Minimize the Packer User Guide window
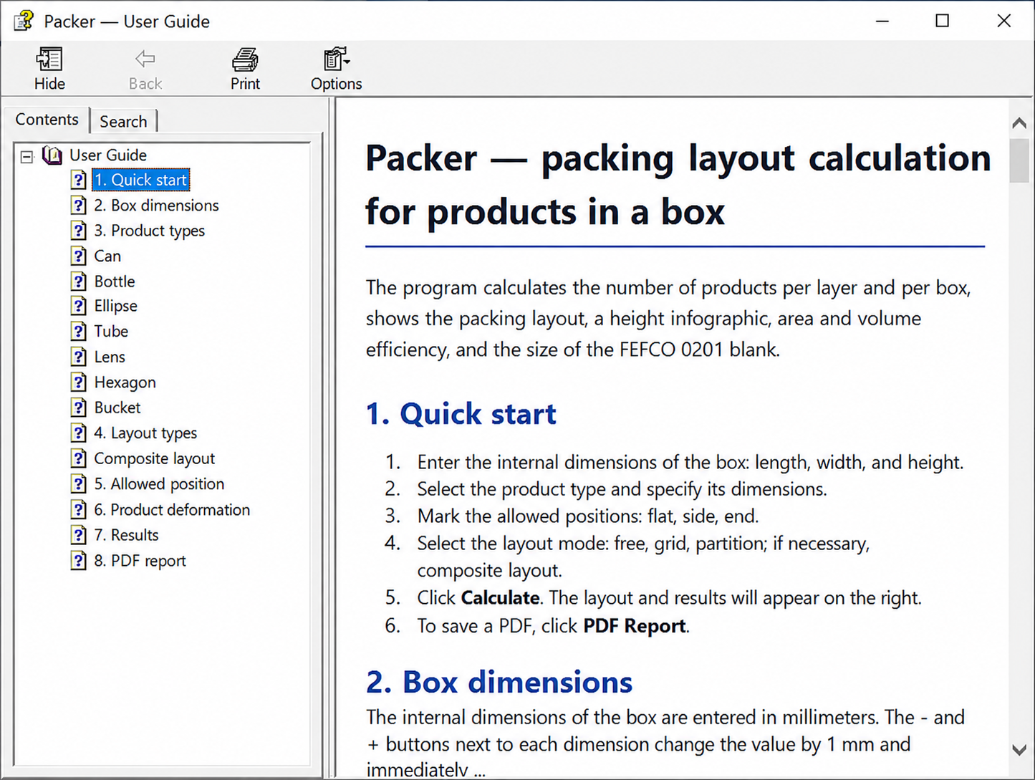Screen dimensions: 1035x780 coord(882,21)
